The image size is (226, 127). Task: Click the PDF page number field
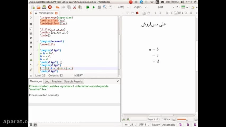click(176, 13)
